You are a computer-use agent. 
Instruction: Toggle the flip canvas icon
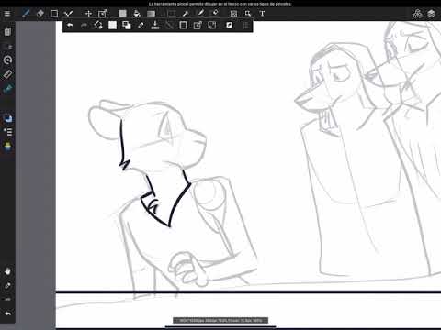click(229, 25)
